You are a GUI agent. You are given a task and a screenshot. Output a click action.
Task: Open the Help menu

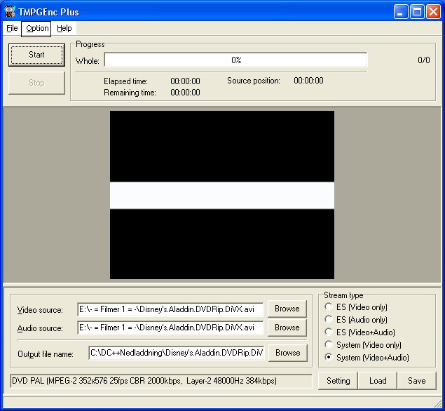coord(64,28)
